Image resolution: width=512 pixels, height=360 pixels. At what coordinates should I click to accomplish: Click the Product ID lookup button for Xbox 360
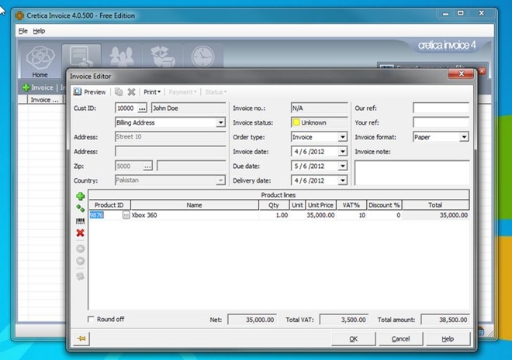[126, 215]
